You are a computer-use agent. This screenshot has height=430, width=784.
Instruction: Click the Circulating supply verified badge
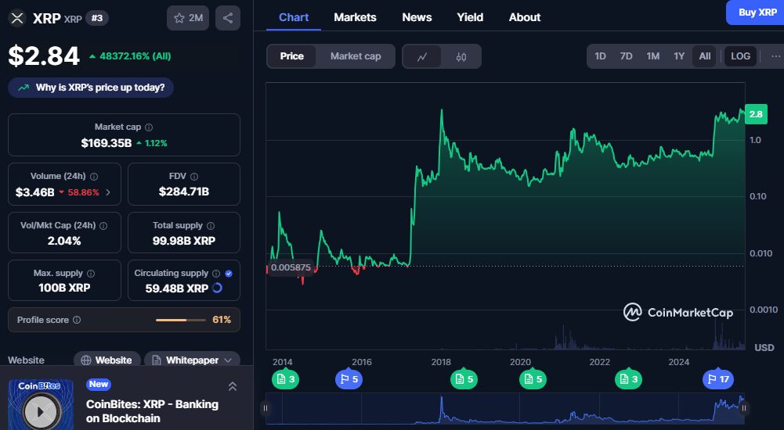pos(229,274)
